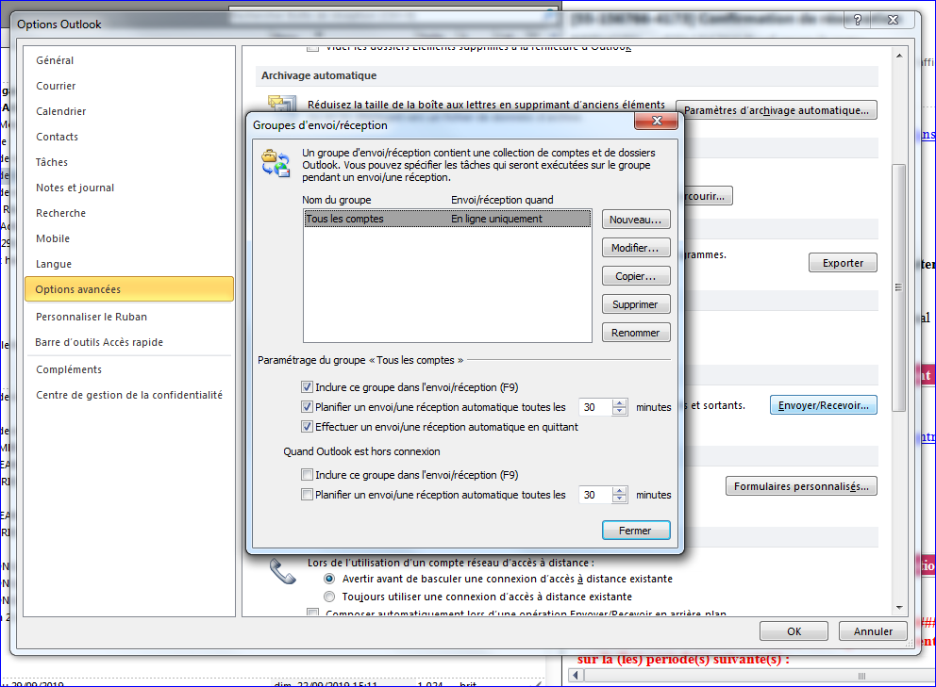The height and width of the screenshot is (687, 936).
Task: Open Barre d'outils Accès rapide category
Action: [129, 342]
